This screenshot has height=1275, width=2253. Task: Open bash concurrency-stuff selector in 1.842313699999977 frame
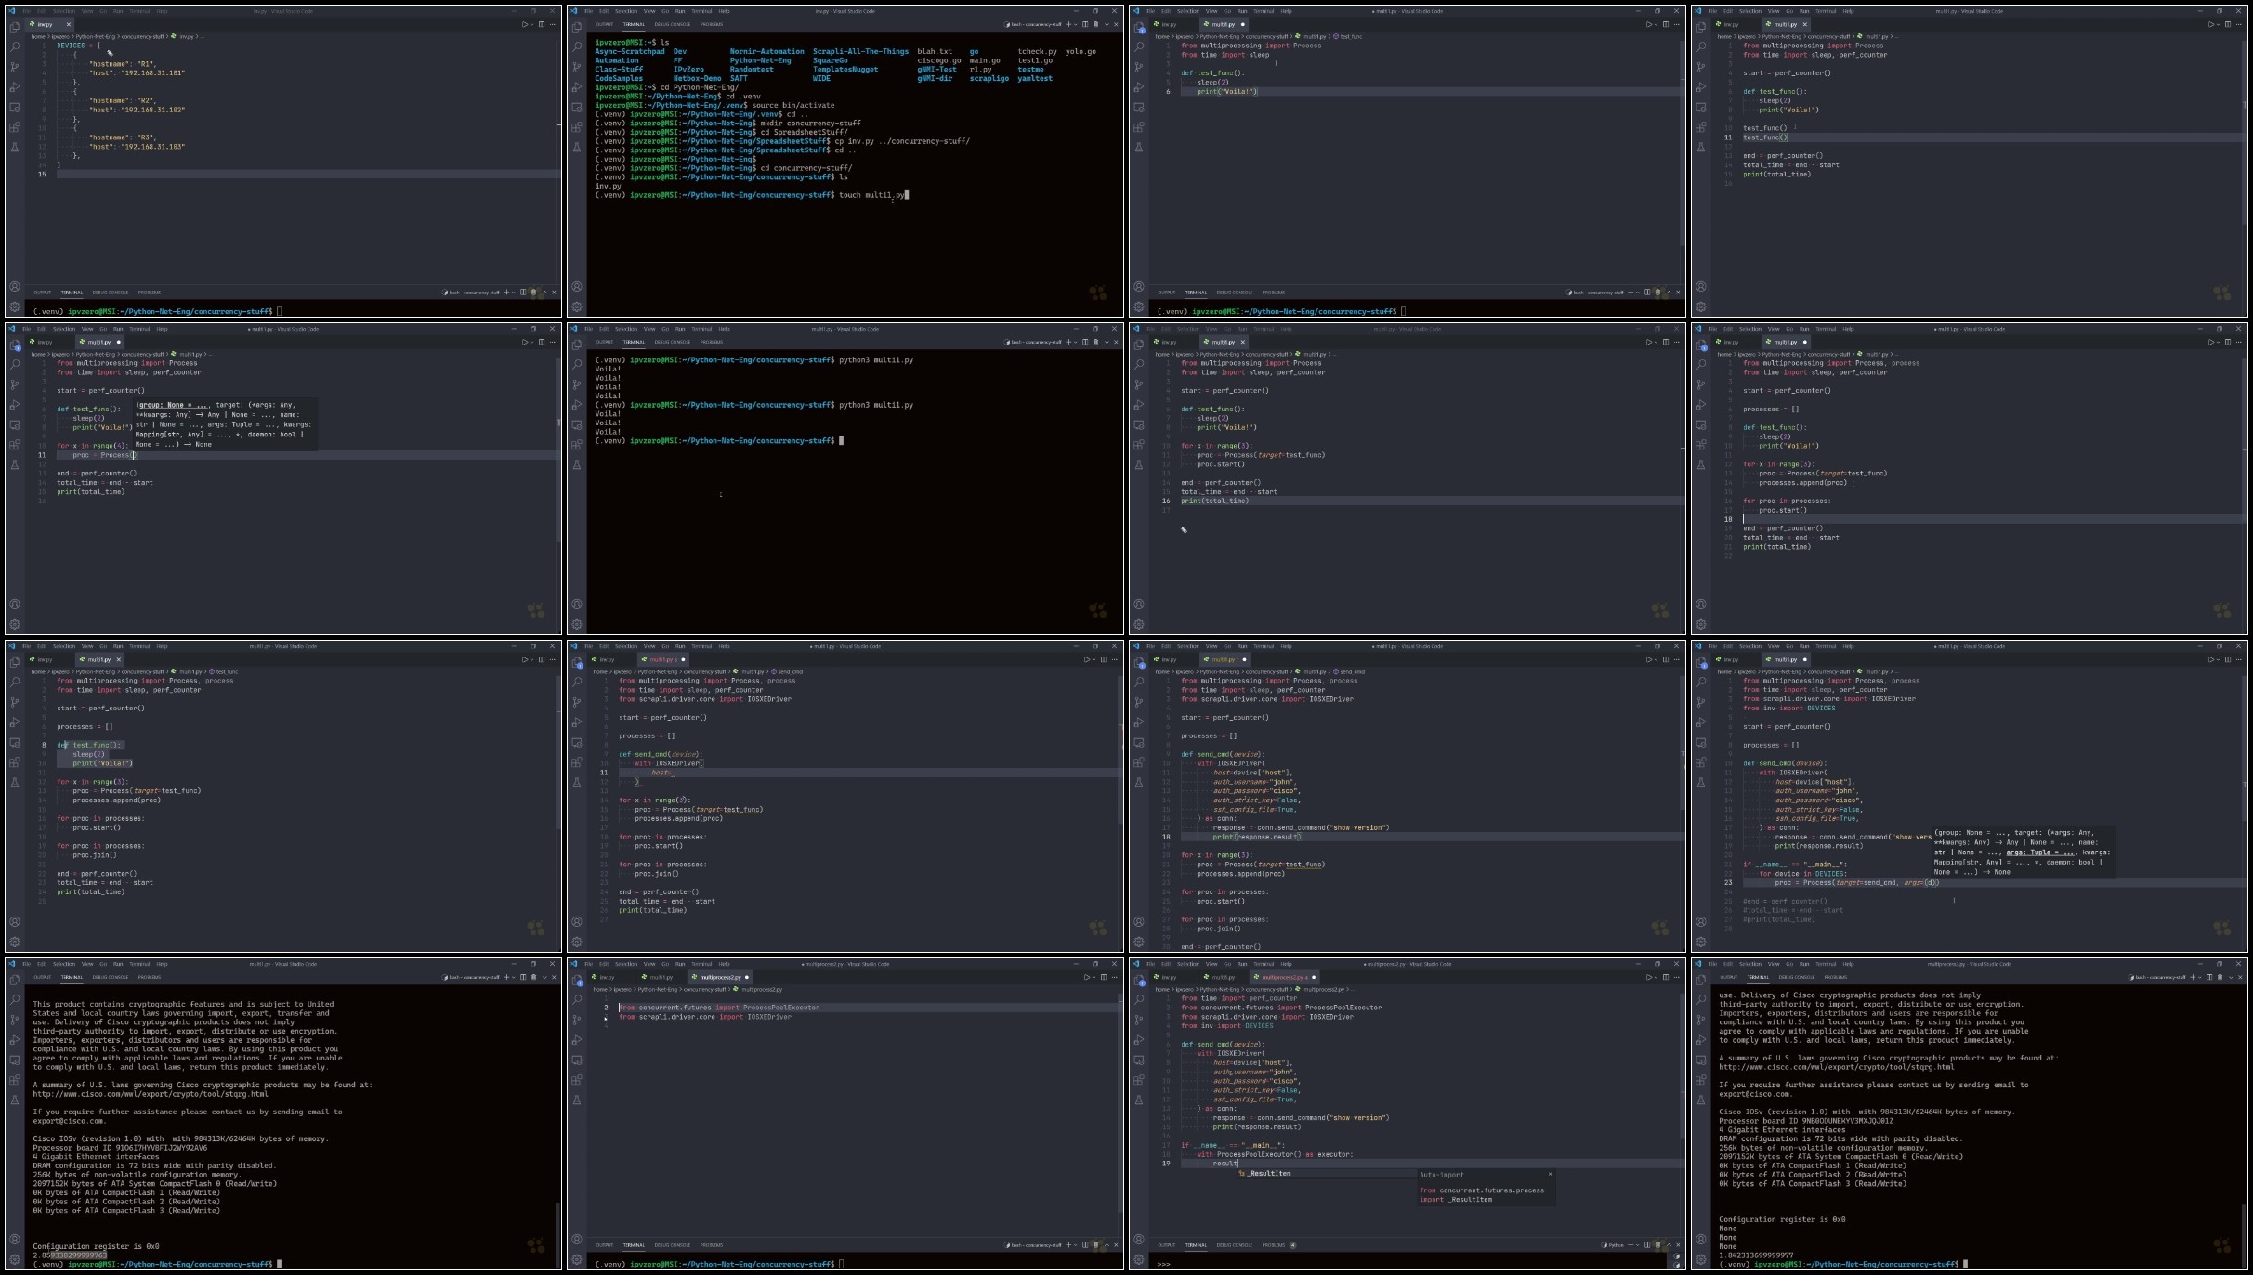tap(2156, 977)
